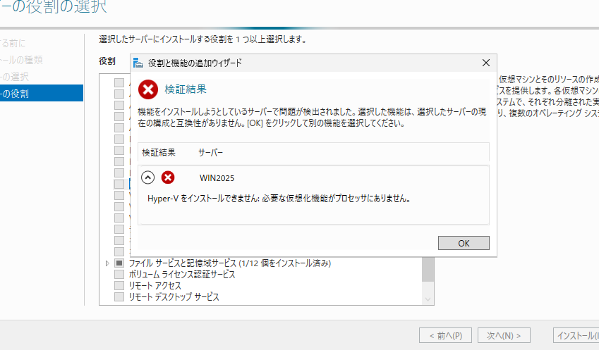Expand the ファイル サービスと記憶域サービス tree node
This screenshot has width=599, height=350.
107,263
